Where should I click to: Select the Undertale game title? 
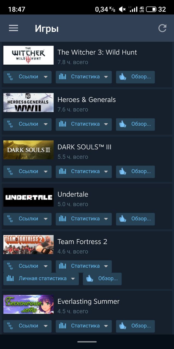pyautogui.click(x=73, y=194)
